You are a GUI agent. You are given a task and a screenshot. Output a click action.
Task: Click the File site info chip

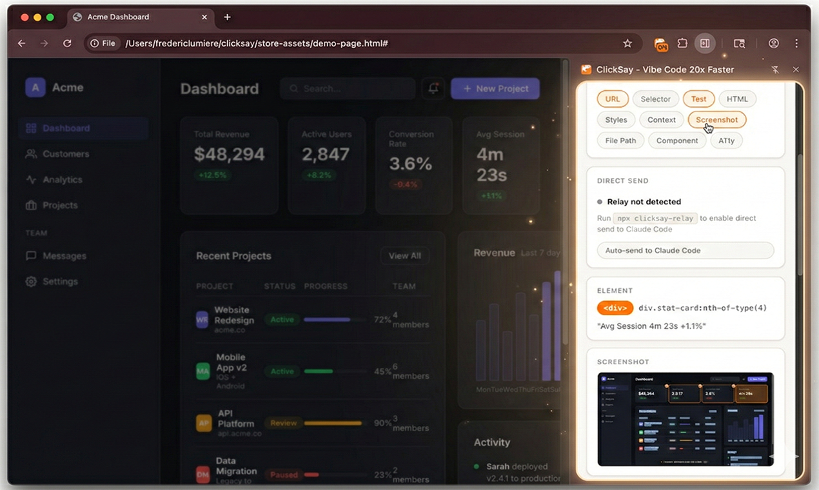(103, 43)
